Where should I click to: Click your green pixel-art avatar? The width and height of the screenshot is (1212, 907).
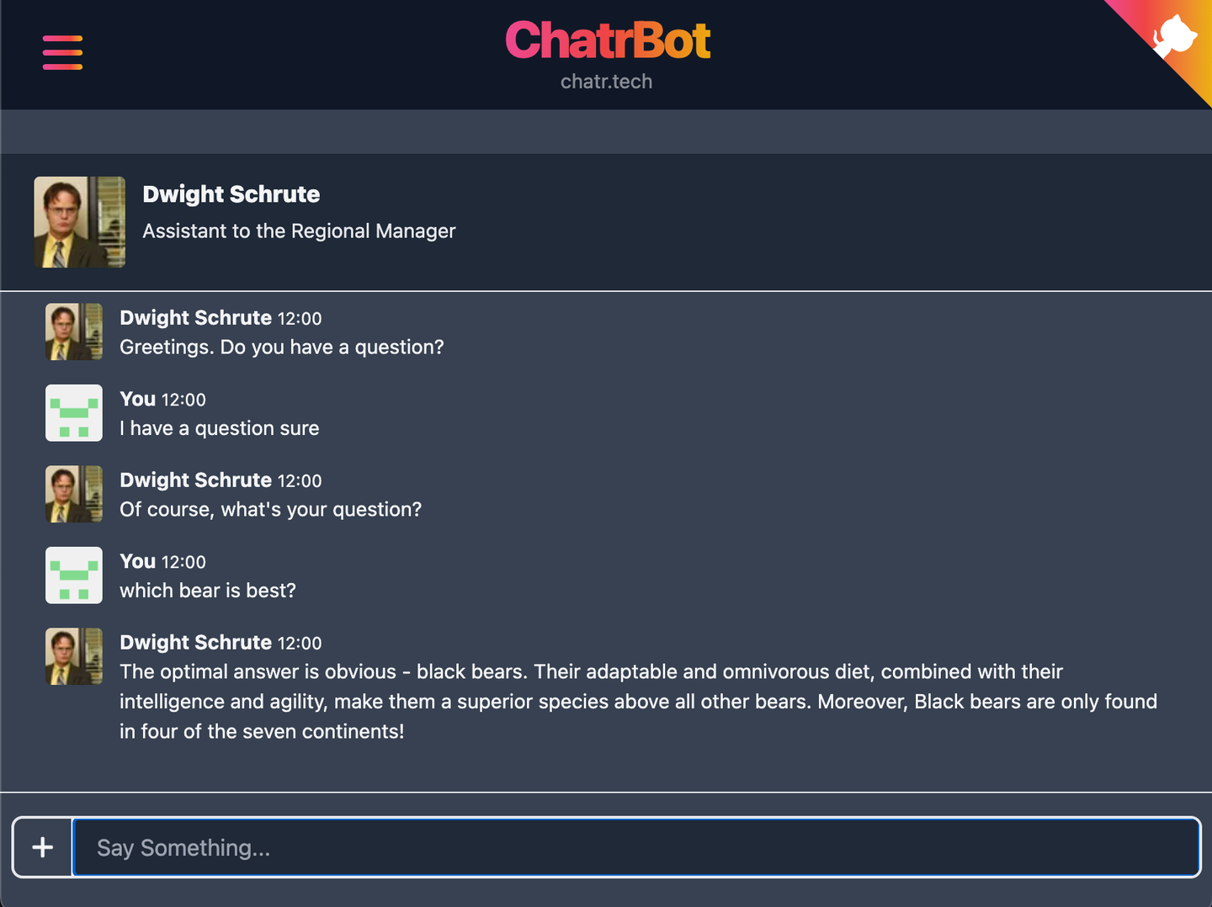point(73,412)
